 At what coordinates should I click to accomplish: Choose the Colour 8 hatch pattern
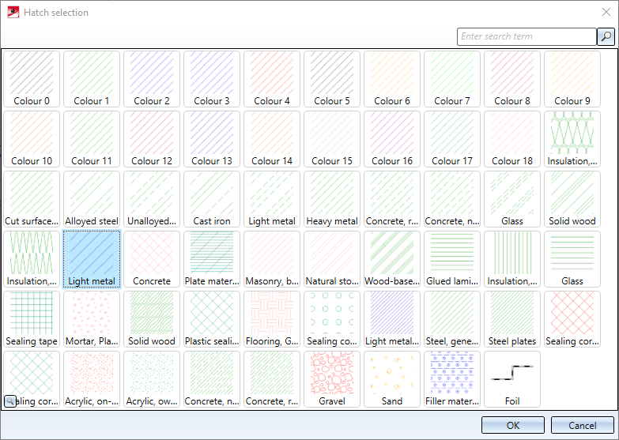[512, 79]
